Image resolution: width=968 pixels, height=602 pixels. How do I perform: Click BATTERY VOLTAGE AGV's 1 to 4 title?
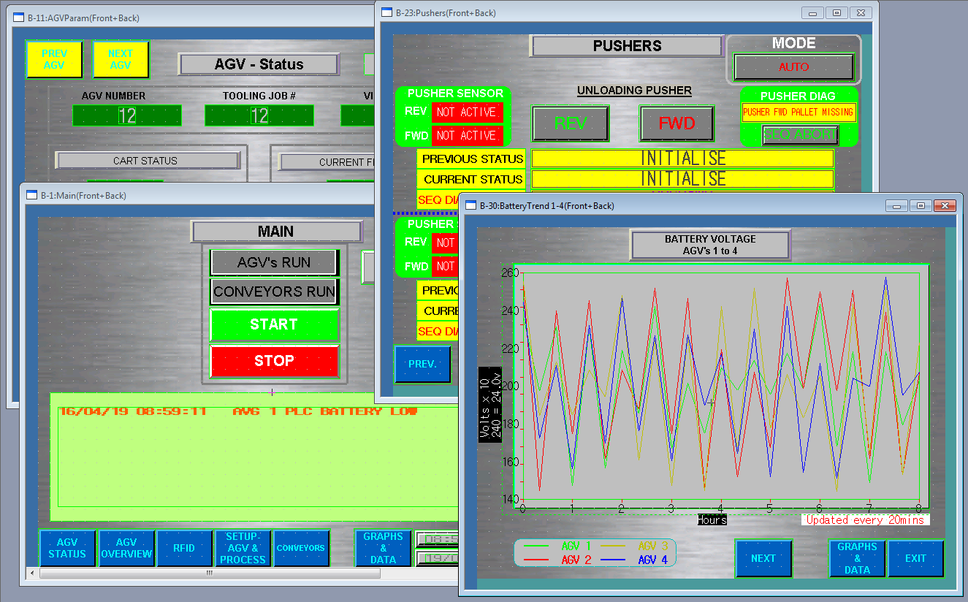[x=710, y=245]
